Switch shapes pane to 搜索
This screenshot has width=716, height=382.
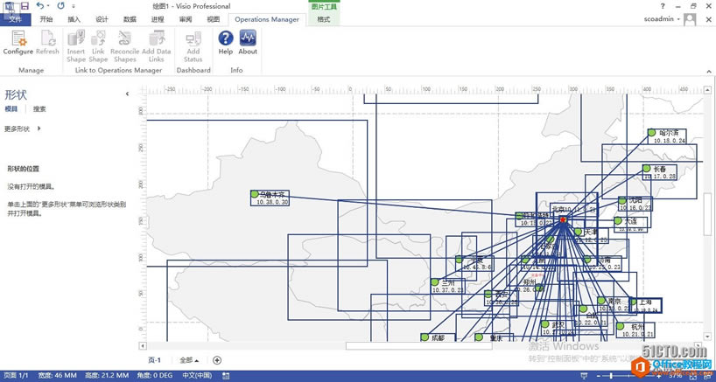click(39, 109)
